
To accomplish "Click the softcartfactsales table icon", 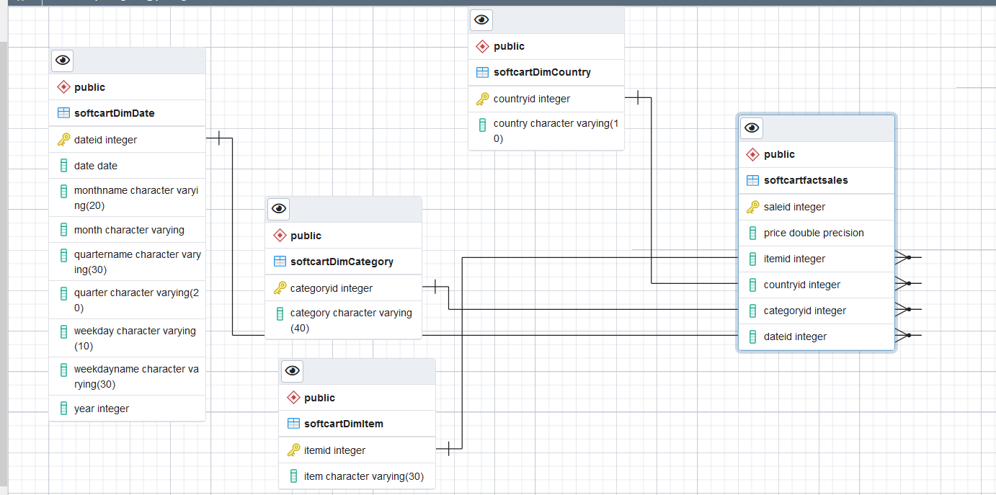I will 753,180.
